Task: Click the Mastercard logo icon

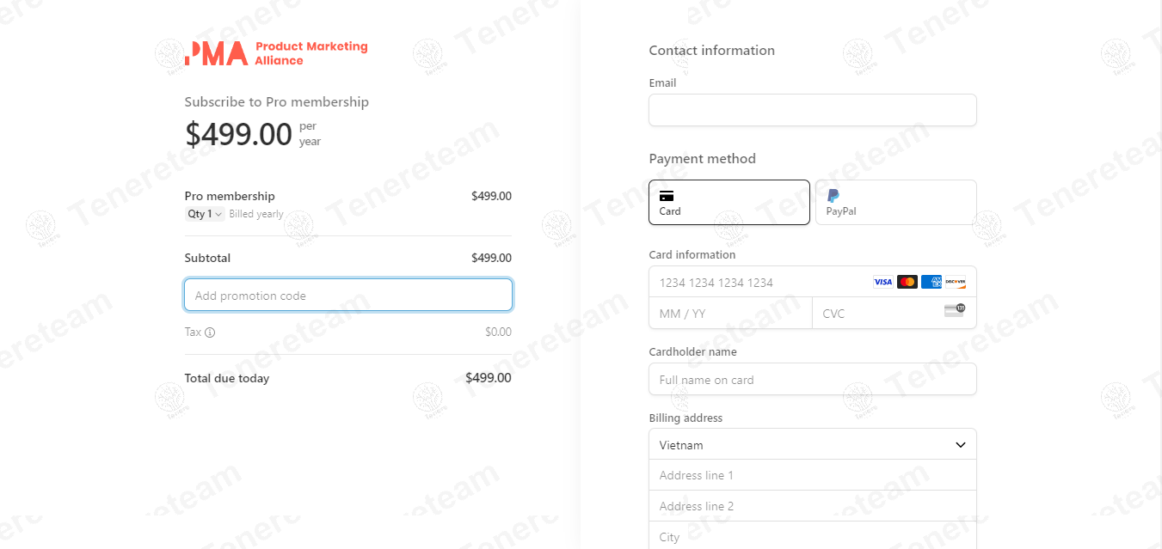Action: point(907,282)
